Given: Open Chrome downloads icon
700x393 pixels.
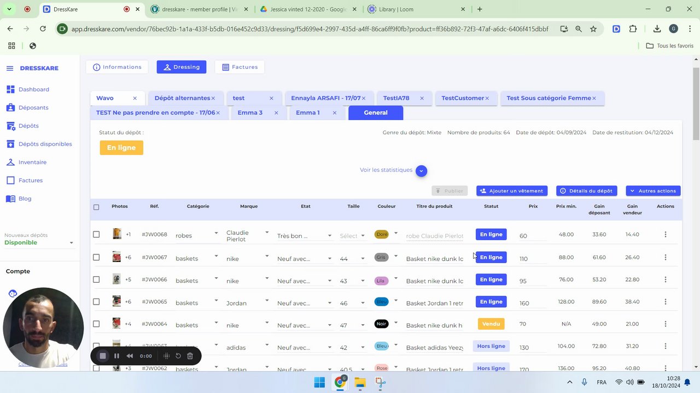Looking at the screenshot, I should 657,29.
